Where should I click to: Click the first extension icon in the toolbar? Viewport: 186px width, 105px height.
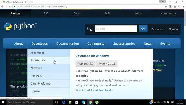[x=171, y=6]
